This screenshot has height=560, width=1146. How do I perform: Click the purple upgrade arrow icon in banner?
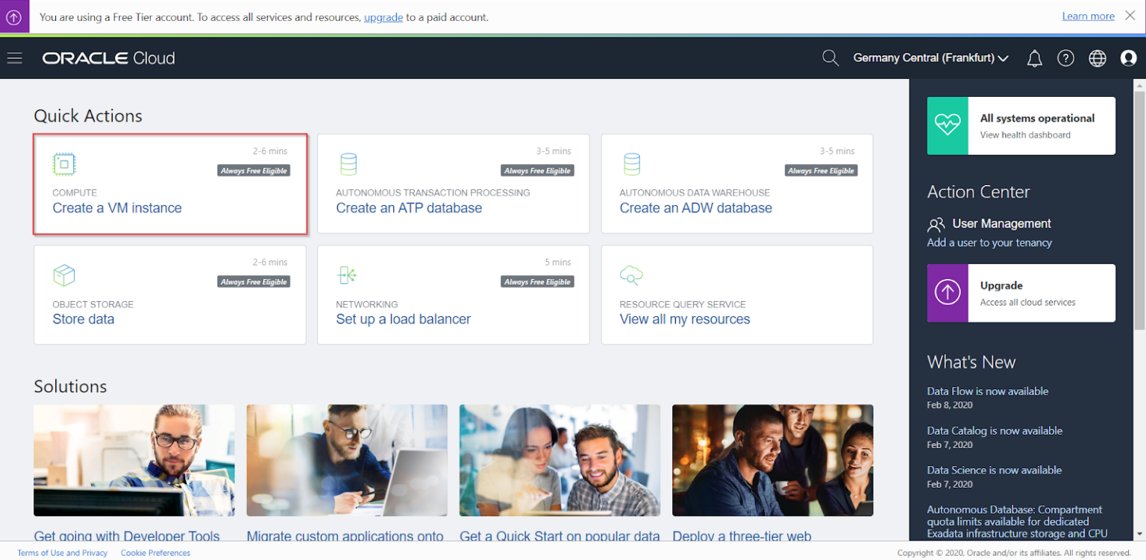pyautogui.click(x=14, y=16)
